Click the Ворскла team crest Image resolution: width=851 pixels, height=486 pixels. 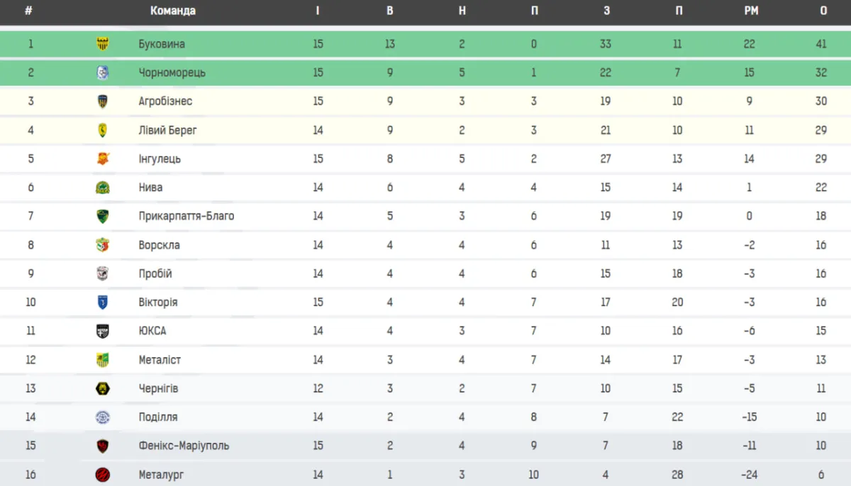103,245
